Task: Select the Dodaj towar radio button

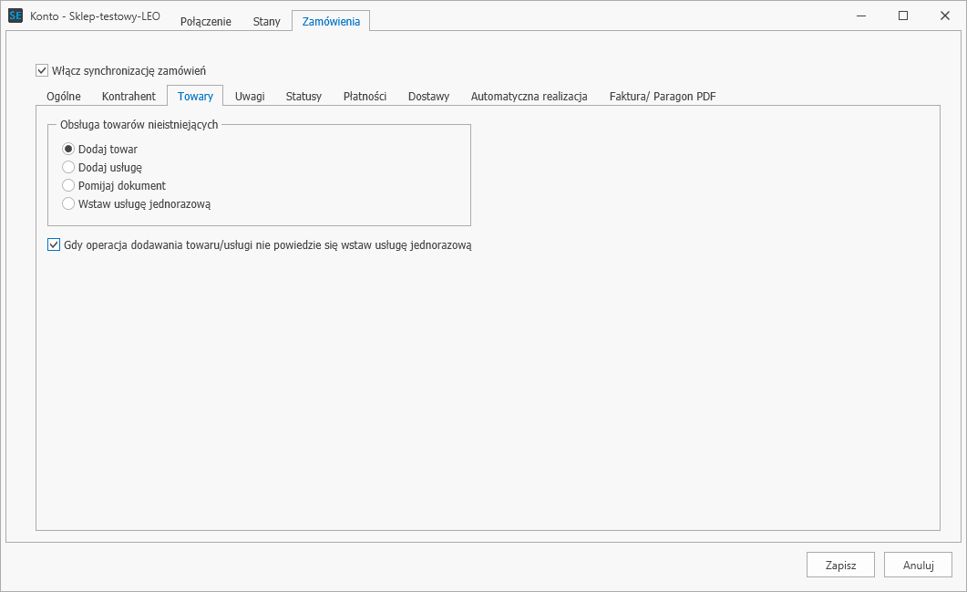Action: 68,150
